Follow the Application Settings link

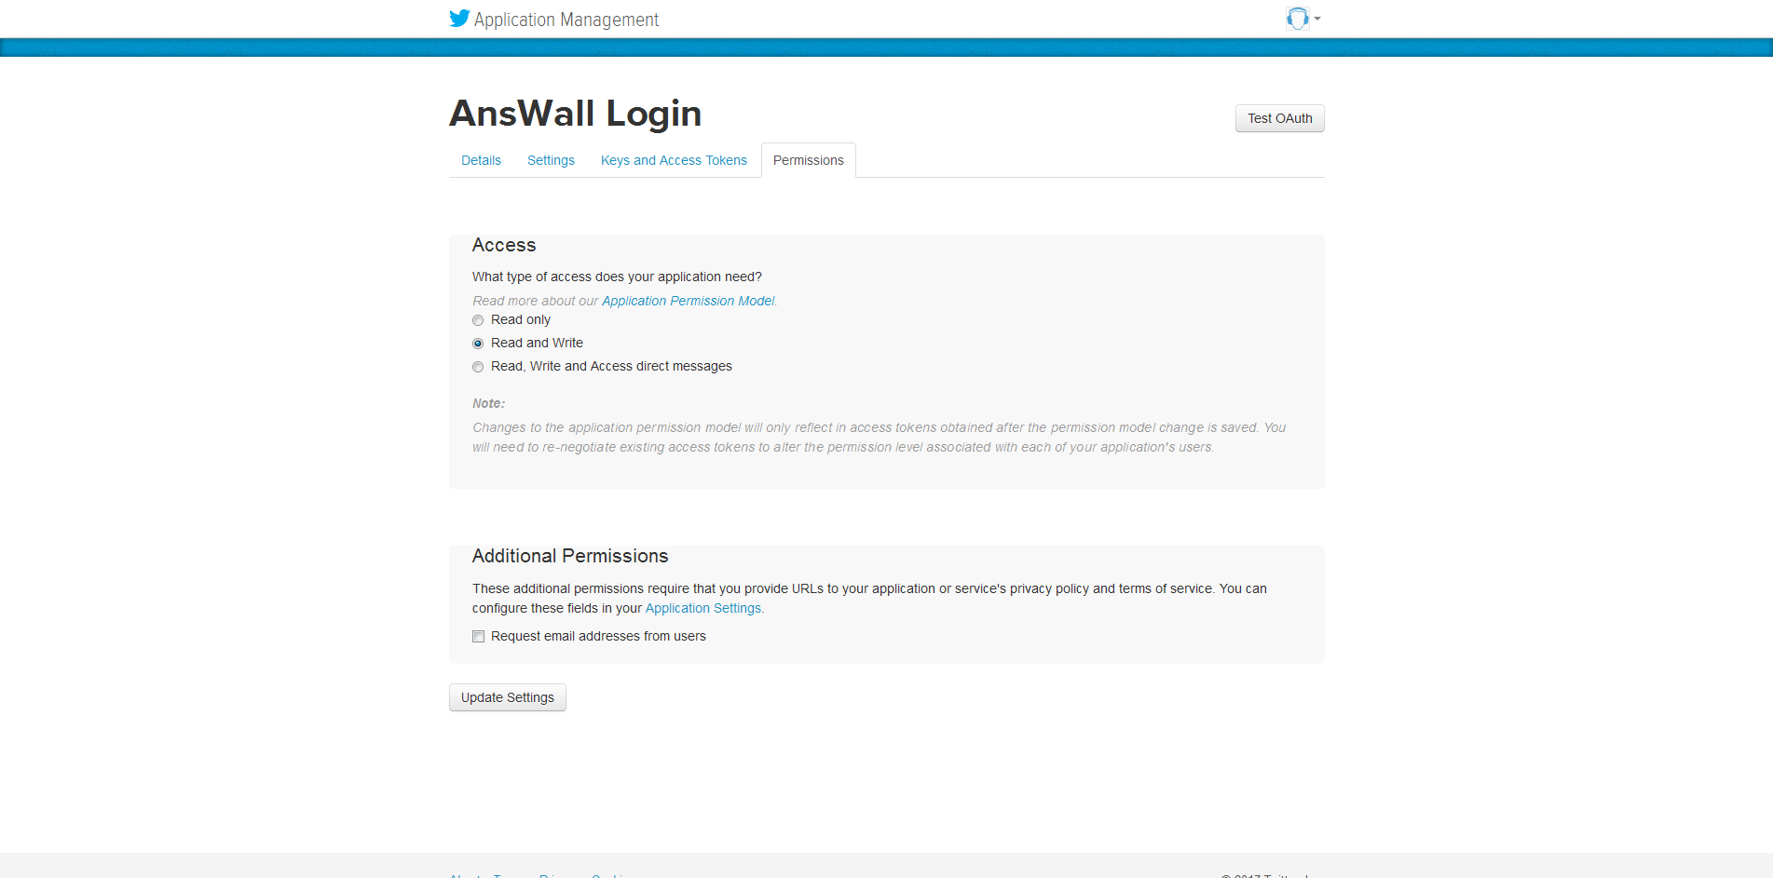click(x=703, y=608)
